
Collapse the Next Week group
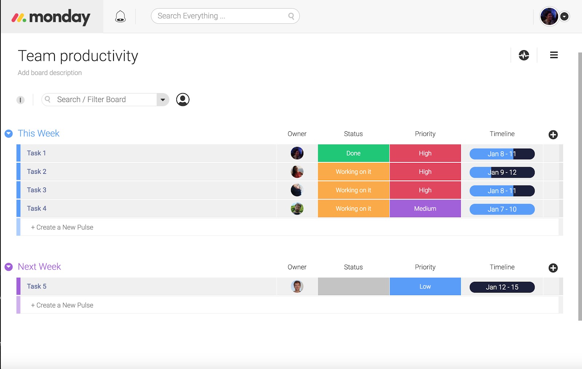[9, 267]
